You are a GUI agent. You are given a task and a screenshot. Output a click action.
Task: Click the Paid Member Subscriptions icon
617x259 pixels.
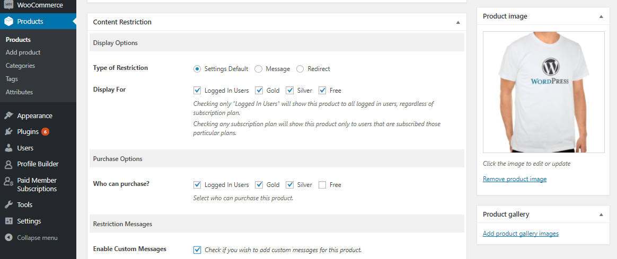tap(8, 181)
